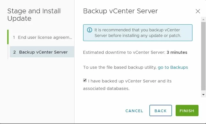The image size is (206, 124).
Task: Open the 'go to Backups' link
Action: pyautogui.click(x=173, y=67)
